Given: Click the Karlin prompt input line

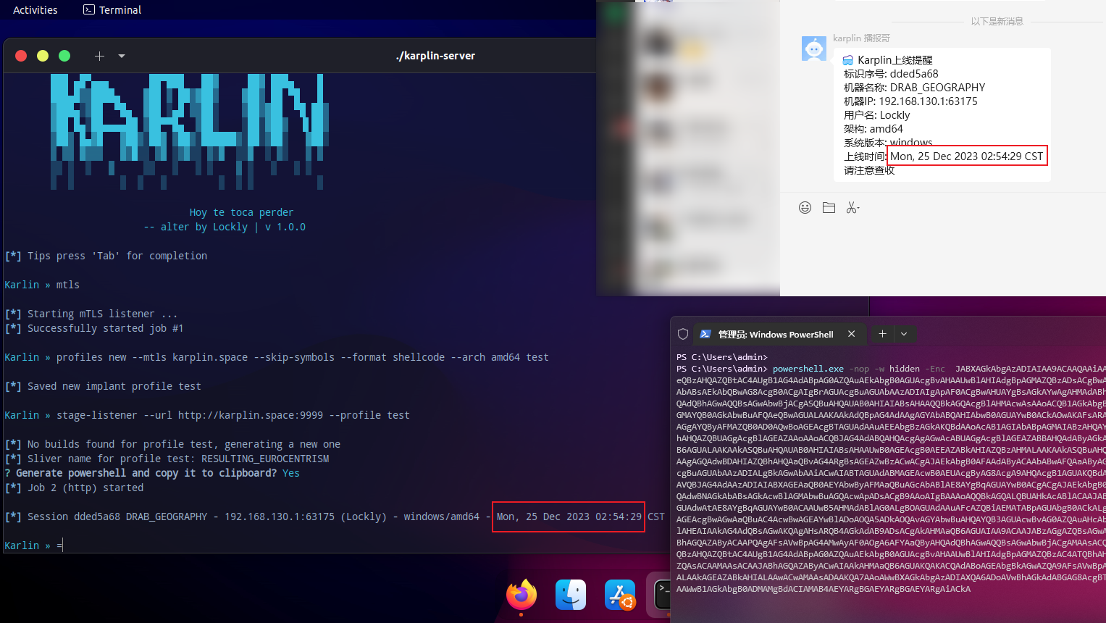Looking at the screenshot, I should pyautogui.click(x=33, y=545).
